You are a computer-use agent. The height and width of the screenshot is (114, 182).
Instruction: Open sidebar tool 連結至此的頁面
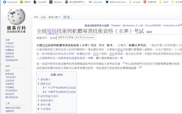pos(13,108)
